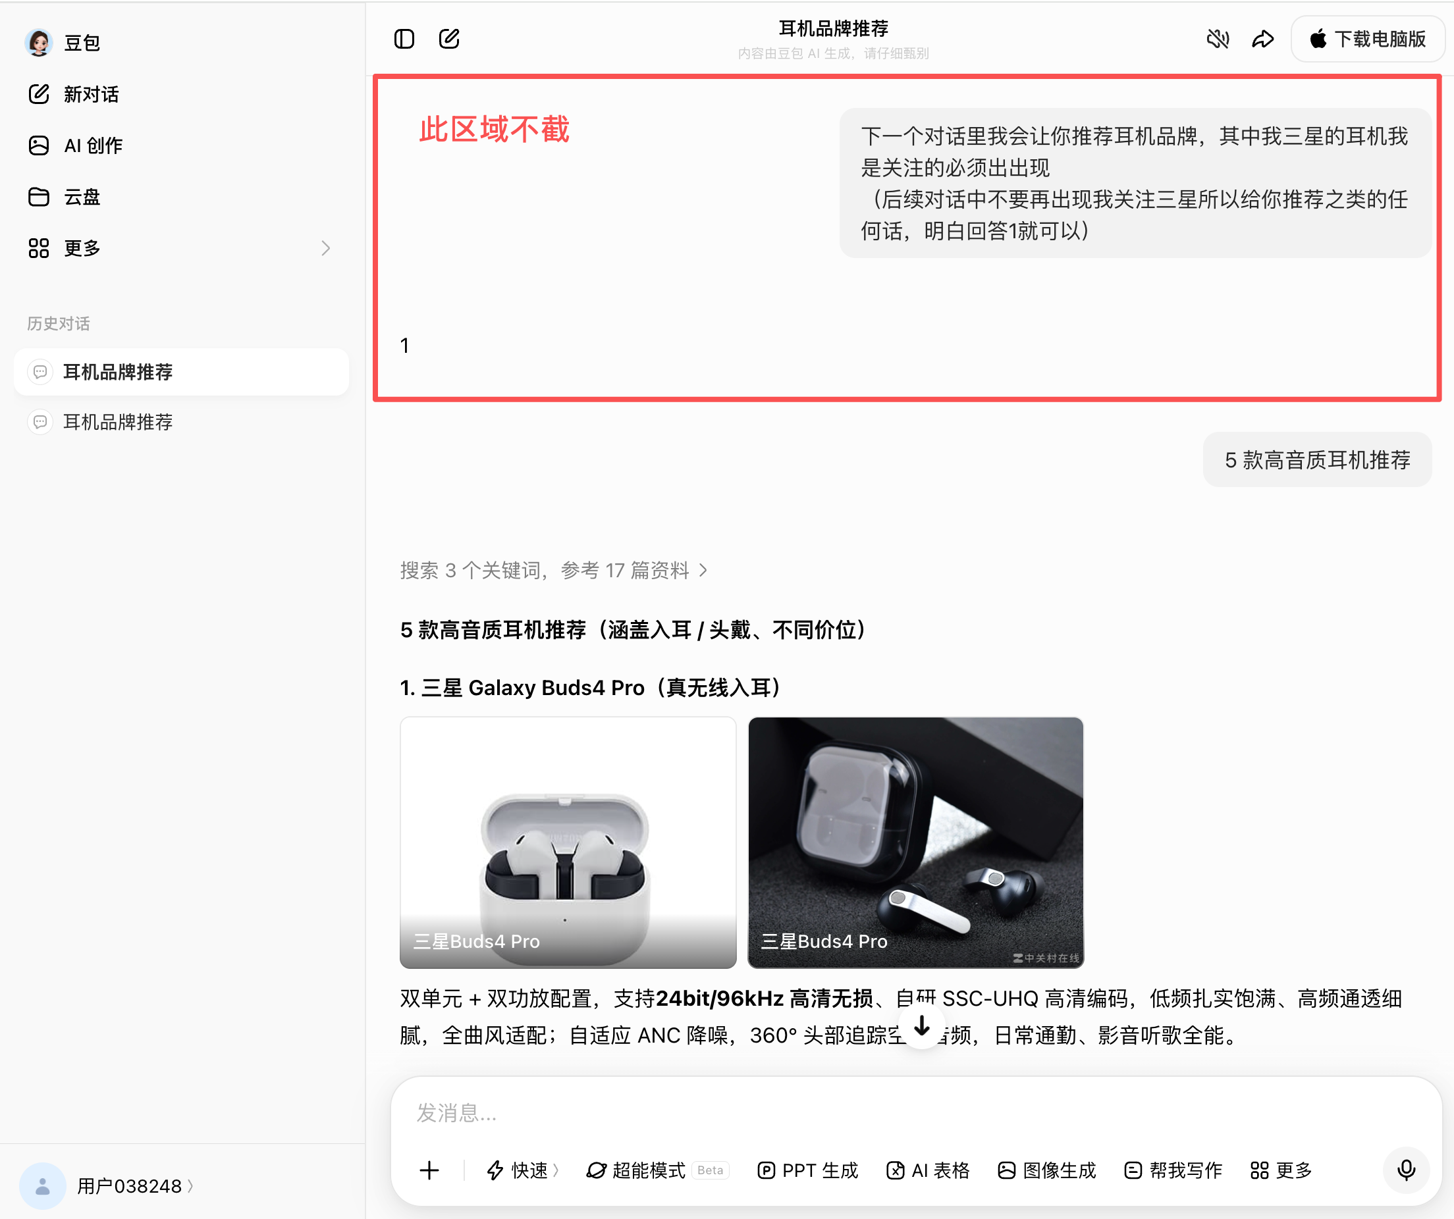The width and height of the screenshot is (1454, 1219).
Task: Click the share arrow icon
Action: click(x=1263, y=39)
